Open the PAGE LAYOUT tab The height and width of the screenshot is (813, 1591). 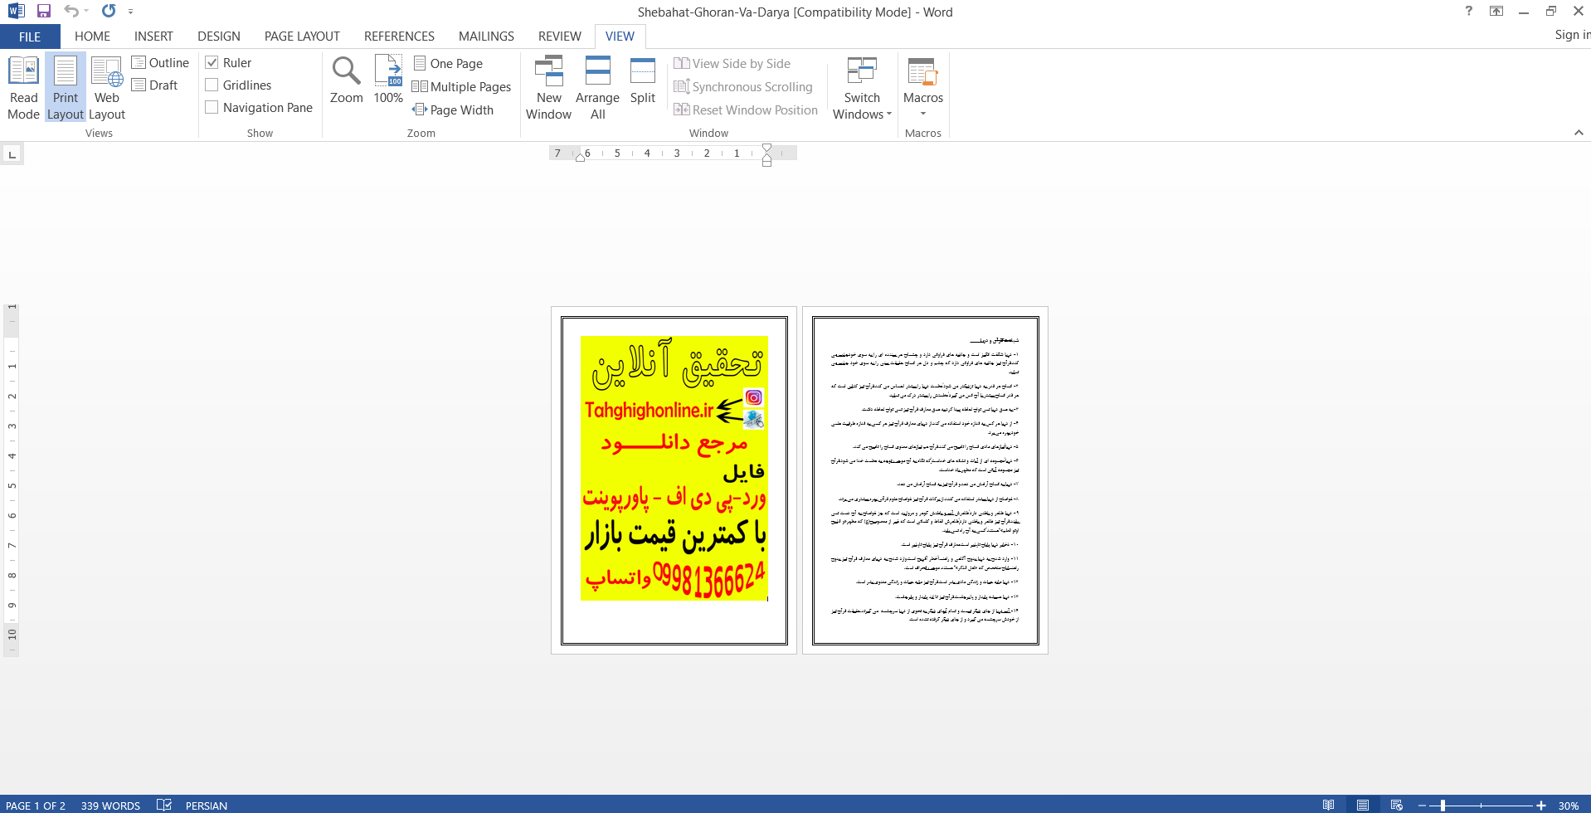click(302, 37)
